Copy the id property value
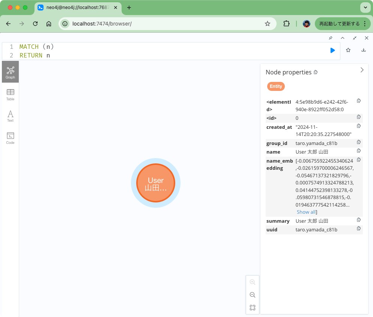Viewport: 373px width, 317px height. point(359,117)
